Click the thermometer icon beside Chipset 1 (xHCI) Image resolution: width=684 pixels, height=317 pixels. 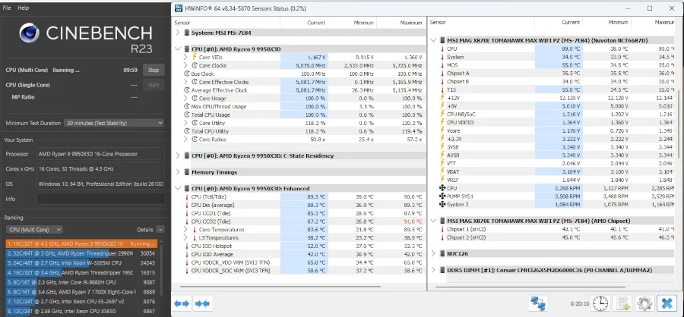442,229
